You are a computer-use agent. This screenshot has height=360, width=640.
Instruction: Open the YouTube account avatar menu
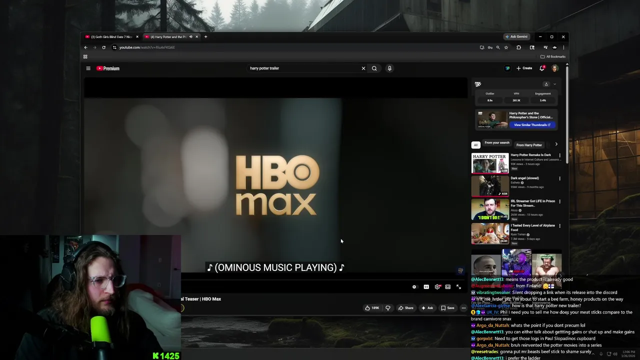pyautogui.click(x=554, y=68)
